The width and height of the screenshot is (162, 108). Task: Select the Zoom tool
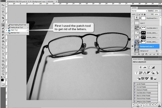3,74
